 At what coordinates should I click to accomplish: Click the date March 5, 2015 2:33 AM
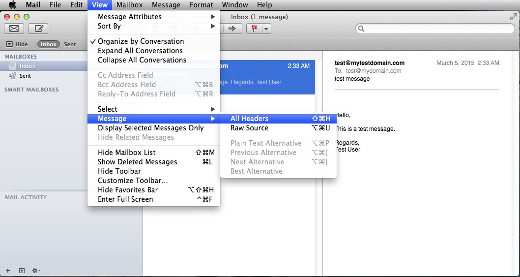point(467,63)
